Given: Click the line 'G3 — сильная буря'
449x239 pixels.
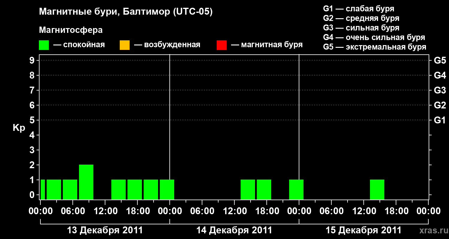Looking at the screenshot, I should click(x=361, y=28).
